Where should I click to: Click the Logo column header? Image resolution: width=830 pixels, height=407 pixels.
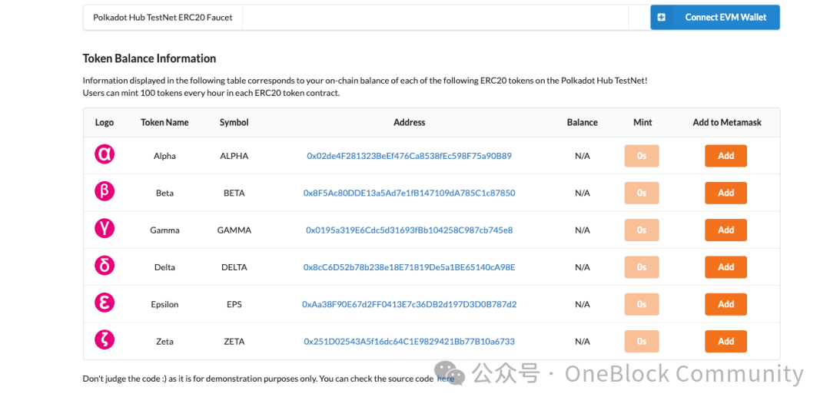[105, 122]
